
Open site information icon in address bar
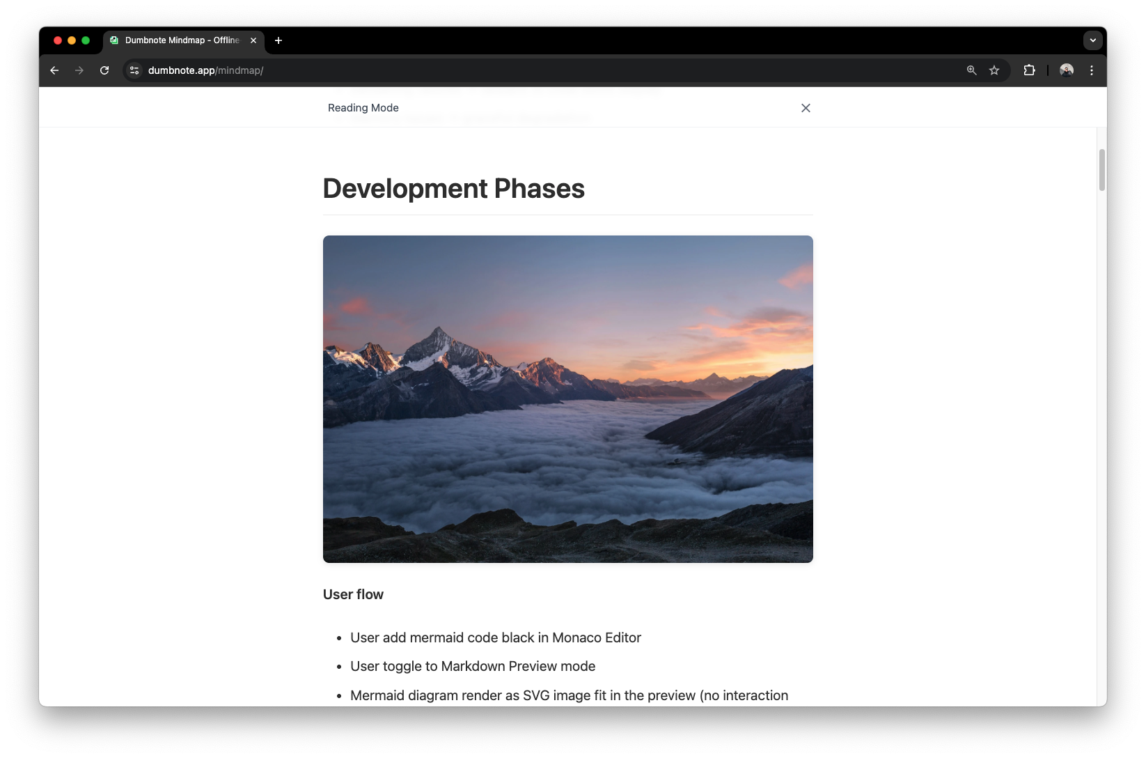135,70
